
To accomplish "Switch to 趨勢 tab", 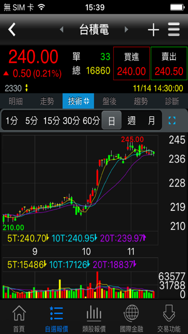I will point(141,101).
